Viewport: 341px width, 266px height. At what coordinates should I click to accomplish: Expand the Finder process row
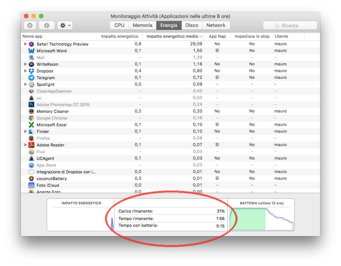tap(25, 131)
